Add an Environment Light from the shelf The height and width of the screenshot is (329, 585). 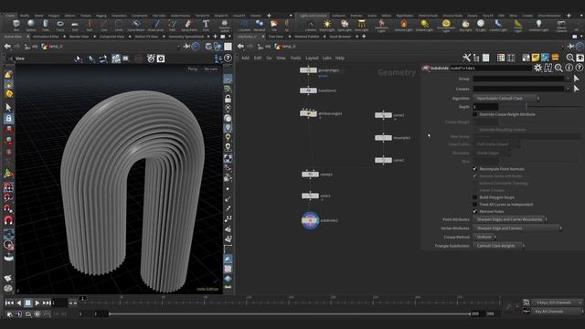[446, 26]
